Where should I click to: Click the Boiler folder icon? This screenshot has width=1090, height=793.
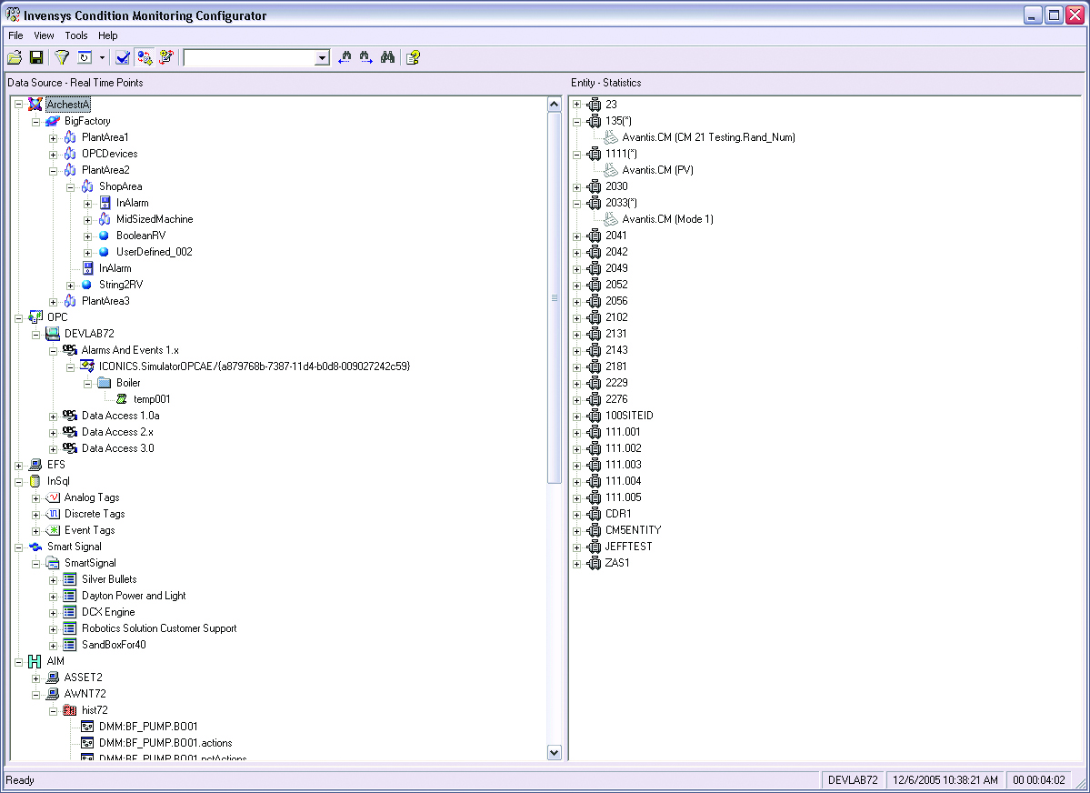105,383
